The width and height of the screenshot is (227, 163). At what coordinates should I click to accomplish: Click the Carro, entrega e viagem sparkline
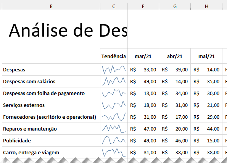click(114, 152)
